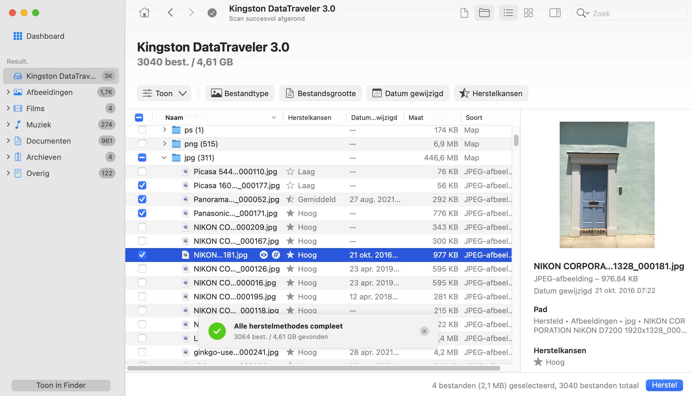Click the scan complete checkmark icon
692x396 pixels.
click(212, 13)
